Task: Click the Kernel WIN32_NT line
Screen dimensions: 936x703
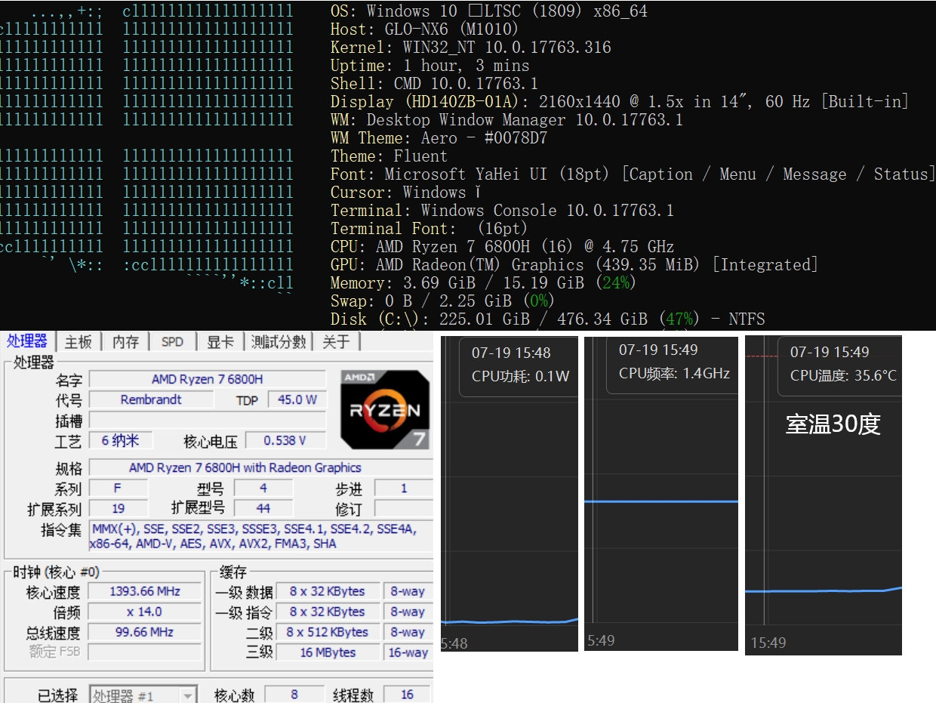Action: point(471,48)
